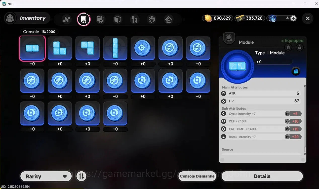This screenshot has height=189, width=319.
Task: Click the Cycle Intensity attribute icon
Action: 223,114
